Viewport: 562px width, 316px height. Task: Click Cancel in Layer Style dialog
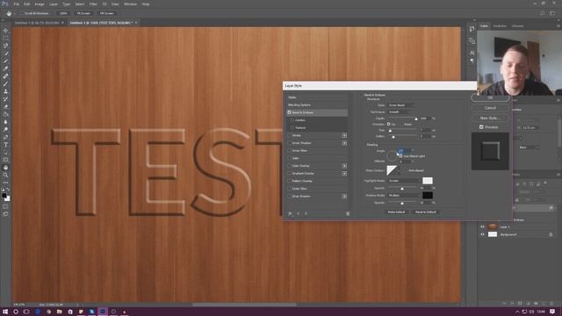(490, 108)
